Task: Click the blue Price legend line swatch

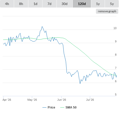Action: coord(44,107)
